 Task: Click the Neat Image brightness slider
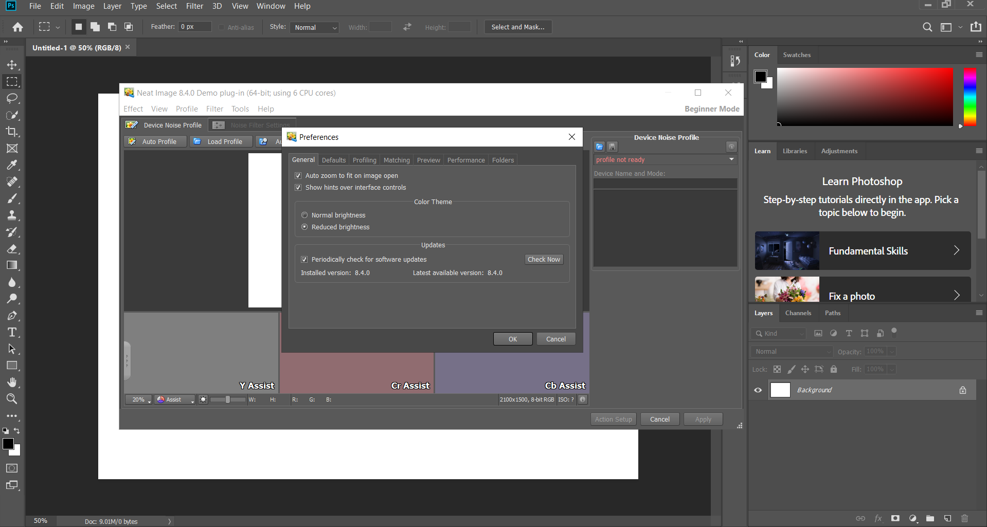pyautogui.click(x=228, y=399)
